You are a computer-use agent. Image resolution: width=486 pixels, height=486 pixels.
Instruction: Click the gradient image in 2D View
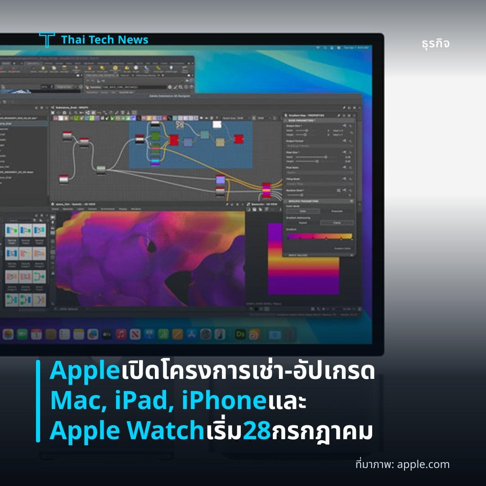click(x=304, y=258)
